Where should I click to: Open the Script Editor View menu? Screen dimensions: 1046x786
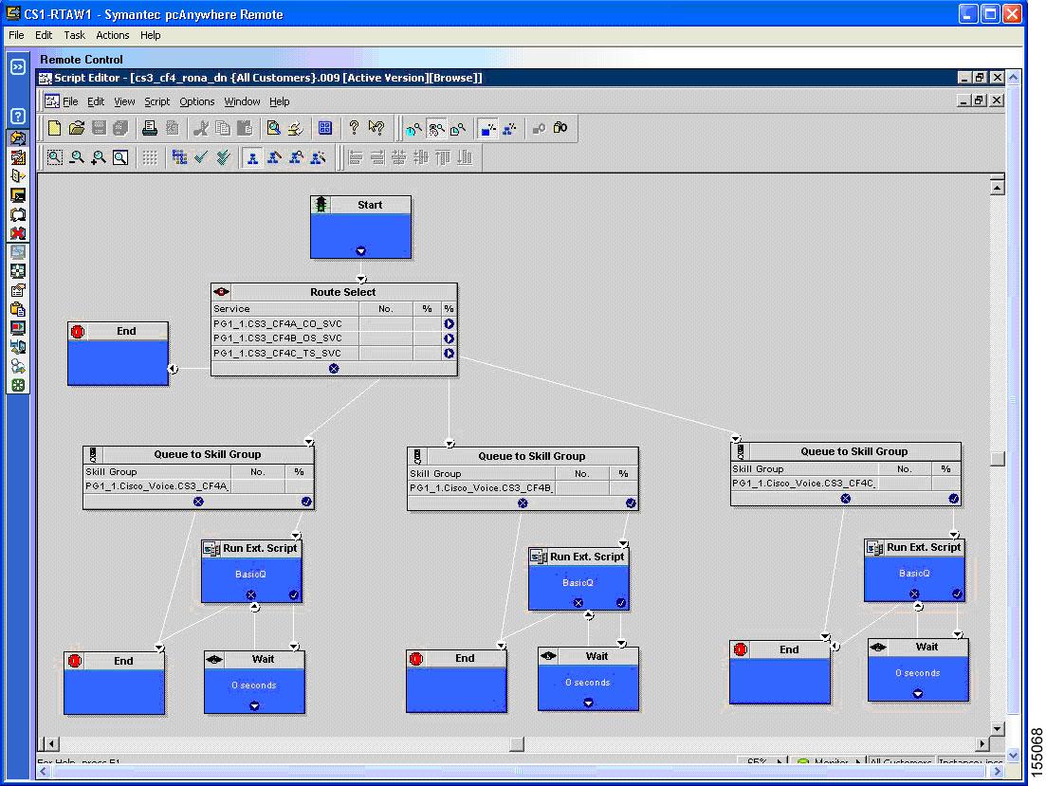tap(124, 101)
